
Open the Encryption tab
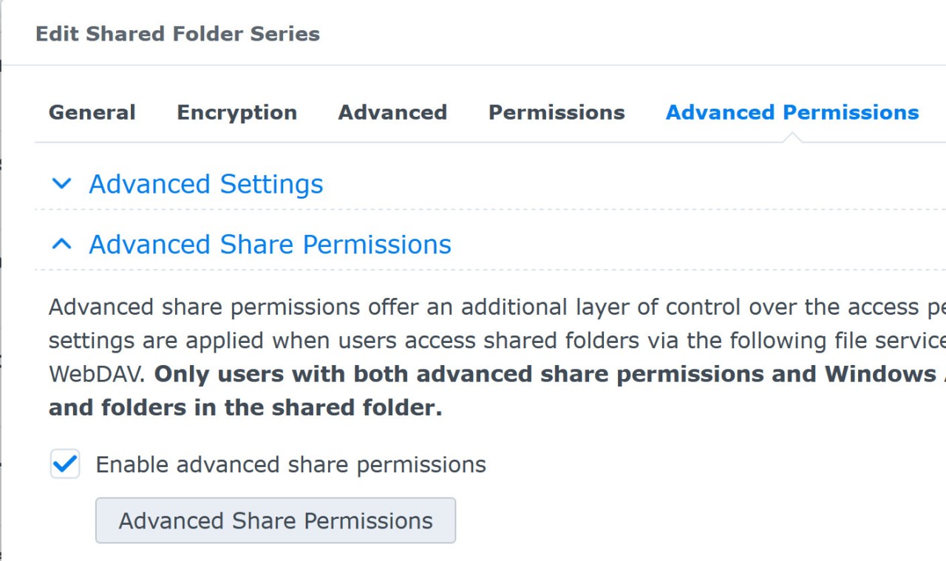click(x=236, y=112)
